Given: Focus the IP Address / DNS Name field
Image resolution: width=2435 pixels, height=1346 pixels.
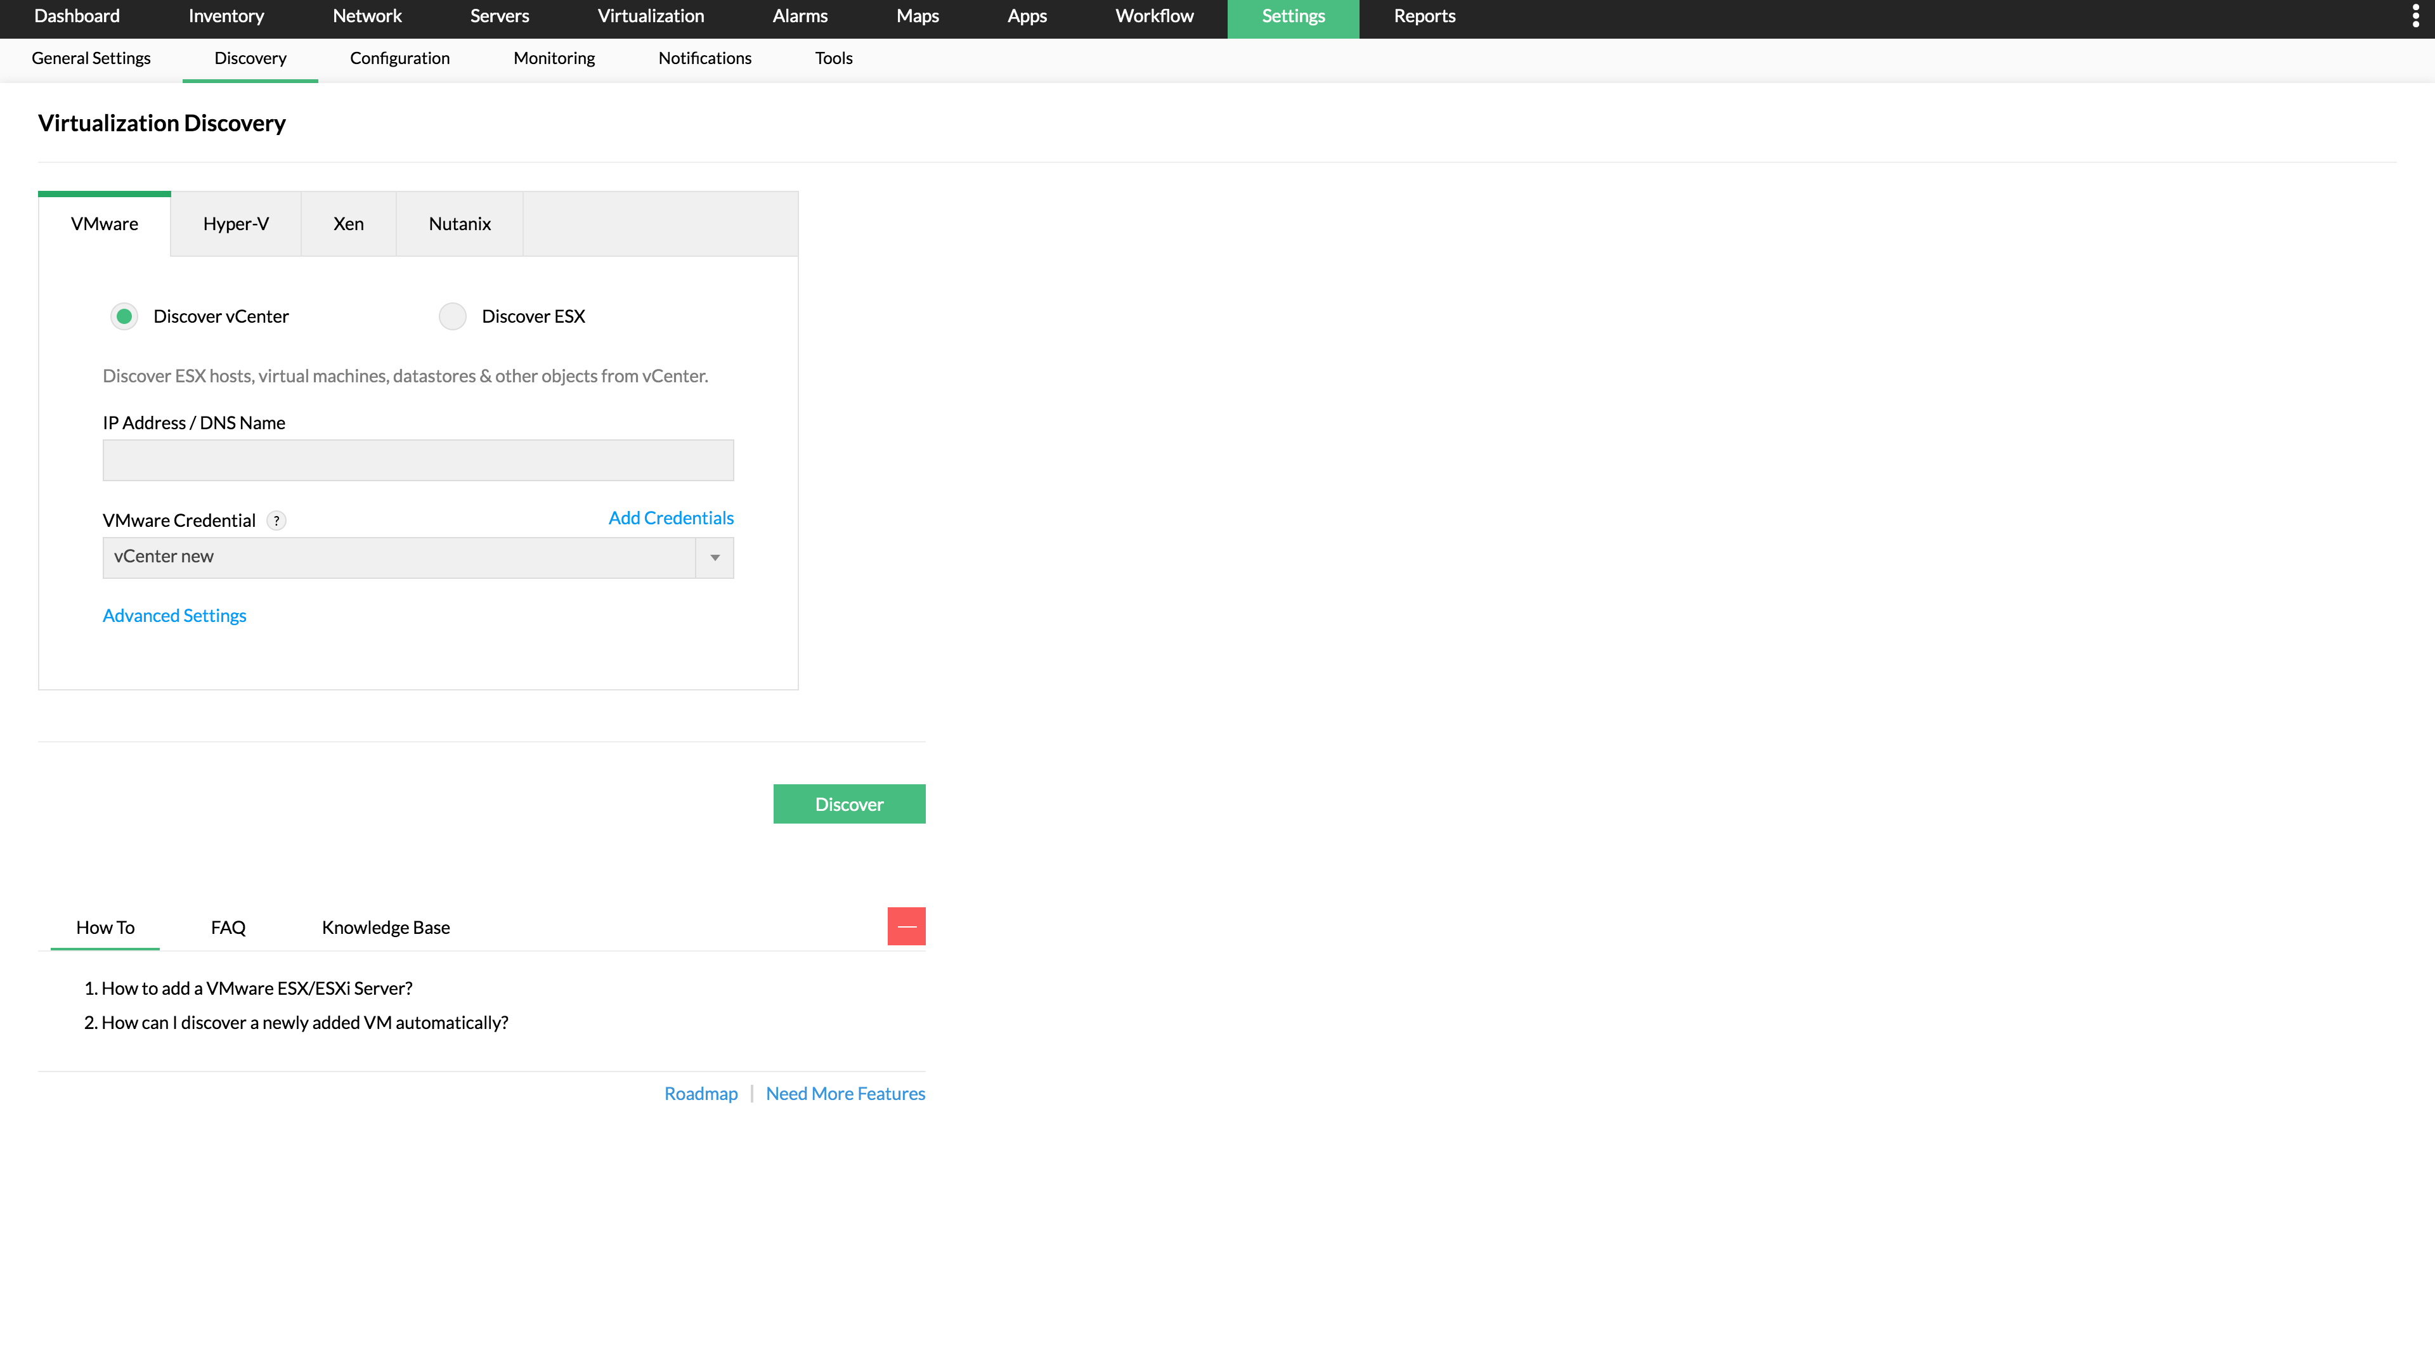Looking at the screenshot, I should (418, 460).
